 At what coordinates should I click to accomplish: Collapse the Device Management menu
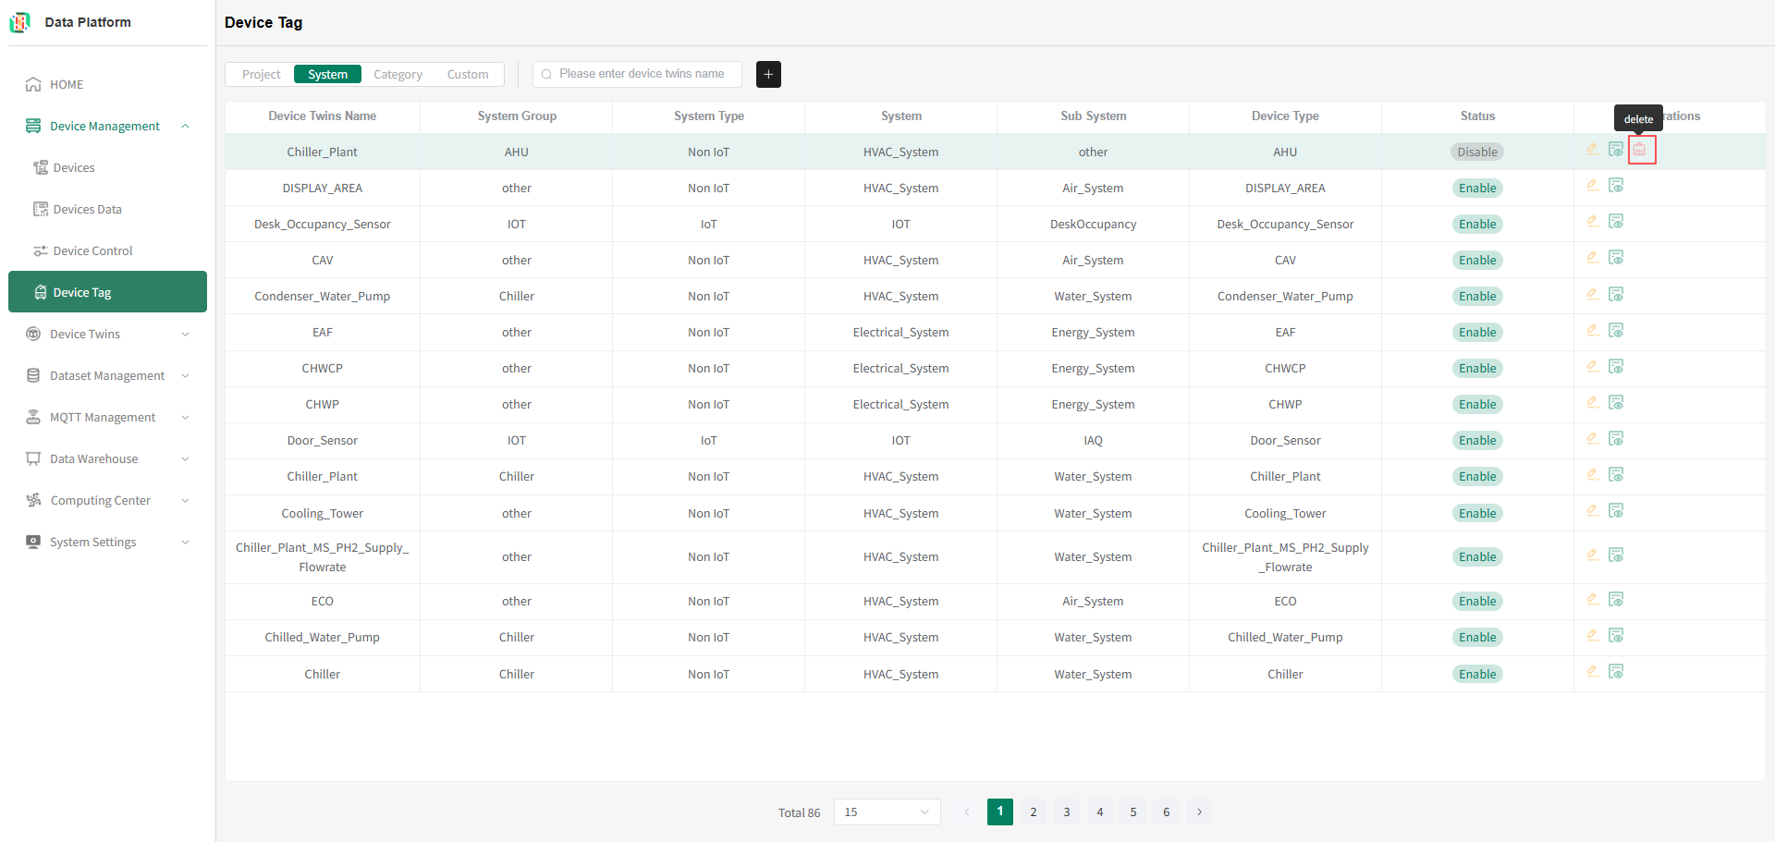coord(185,126)
